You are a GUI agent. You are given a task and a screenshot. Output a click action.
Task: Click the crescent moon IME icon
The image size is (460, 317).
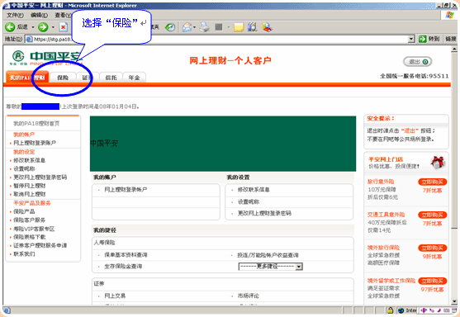point(439,310)
